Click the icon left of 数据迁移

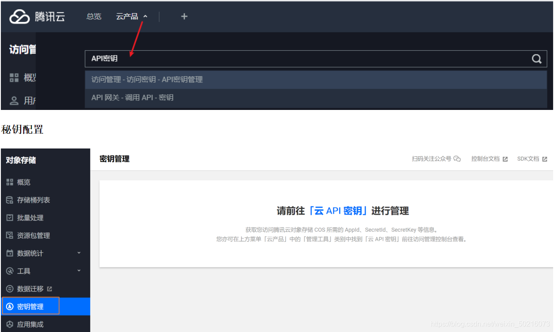[x=10, y=289]
